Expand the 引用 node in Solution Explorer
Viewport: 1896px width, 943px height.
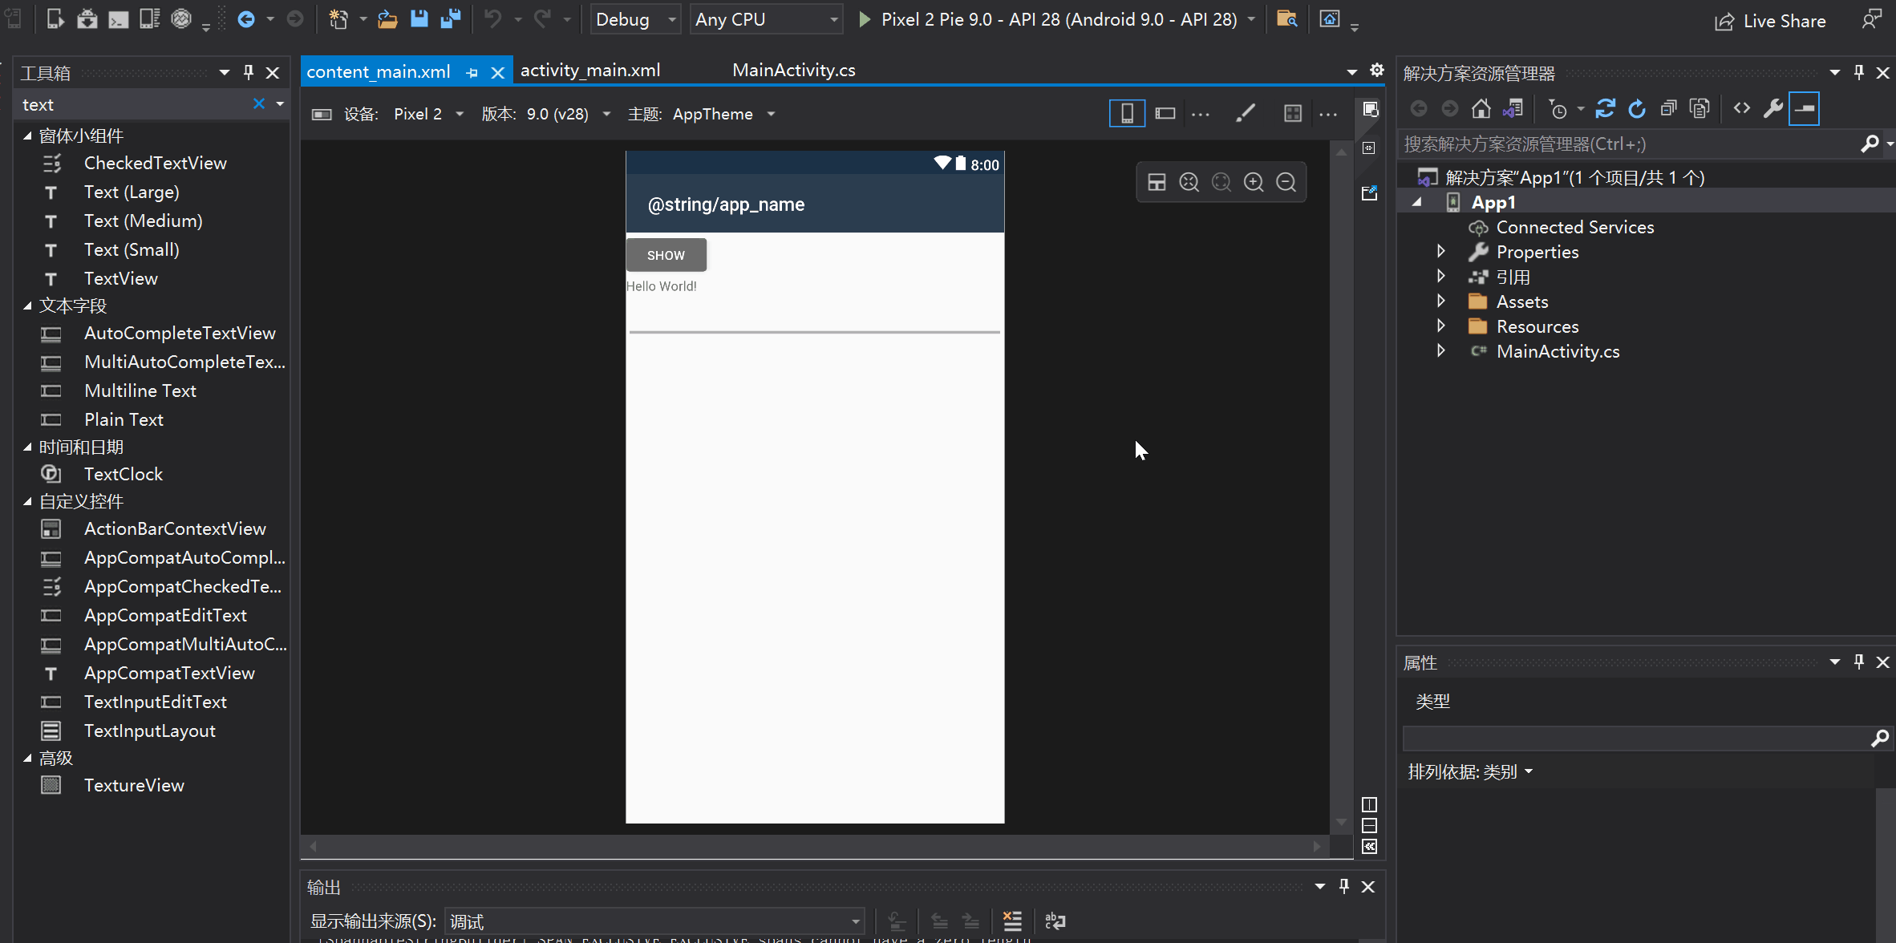(1440, 276)
